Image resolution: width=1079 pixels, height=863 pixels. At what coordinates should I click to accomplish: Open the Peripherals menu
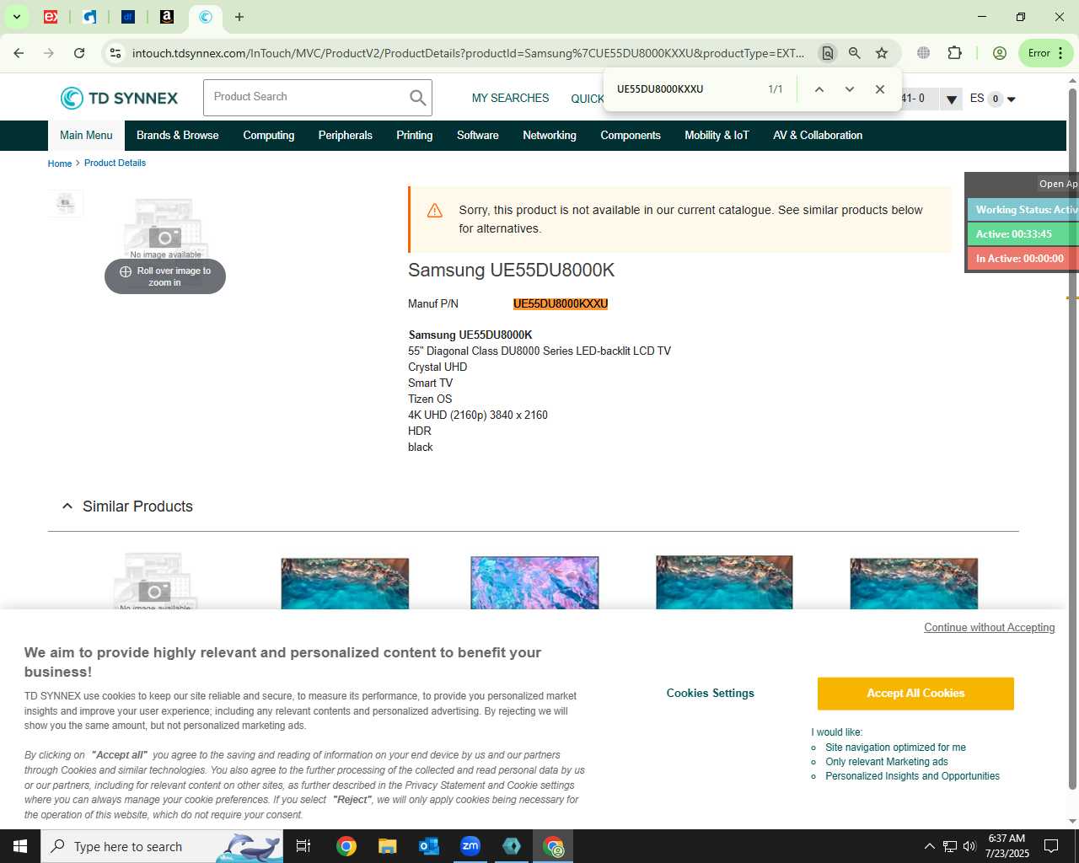coord(346,136)
